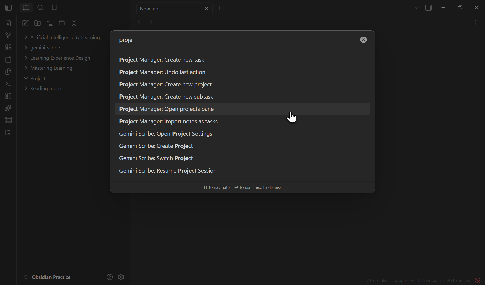Click the new folder icon
485x285 pixels.
point(38,23)
